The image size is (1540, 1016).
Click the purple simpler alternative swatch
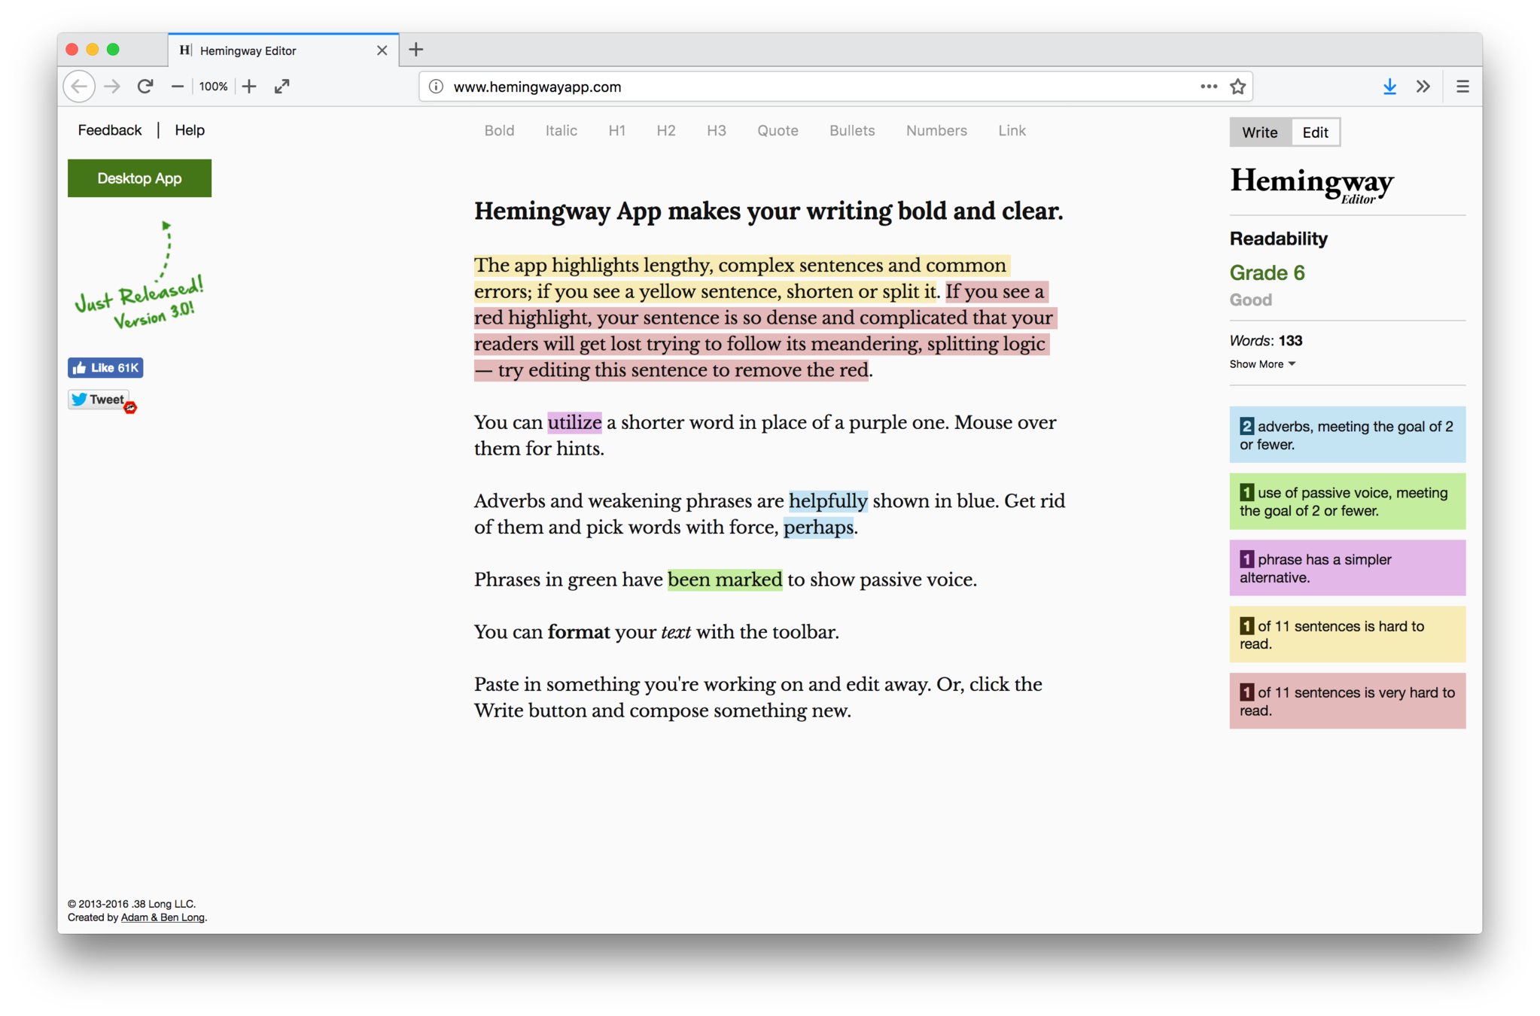(1347, 568)
